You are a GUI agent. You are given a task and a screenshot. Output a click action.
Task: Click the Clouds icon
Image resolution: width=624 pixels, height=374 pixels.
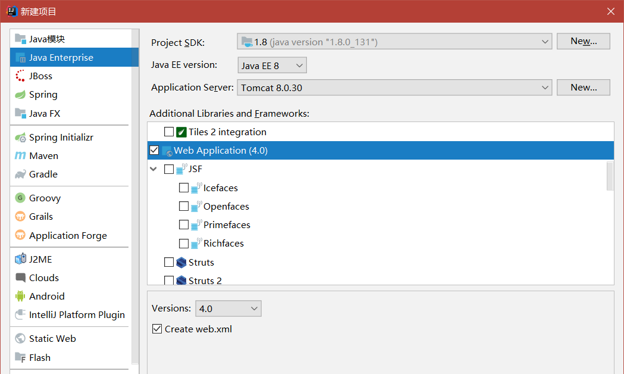20,277
